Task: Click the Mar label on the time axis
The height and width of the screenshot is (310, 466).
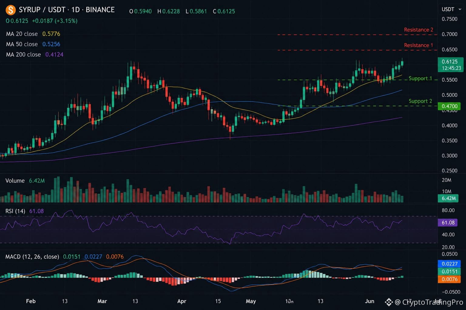Action: 102,301
